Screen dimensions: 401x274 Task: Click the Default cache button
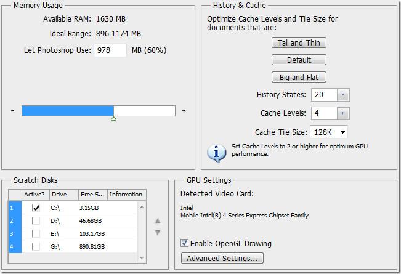point(299,60)
